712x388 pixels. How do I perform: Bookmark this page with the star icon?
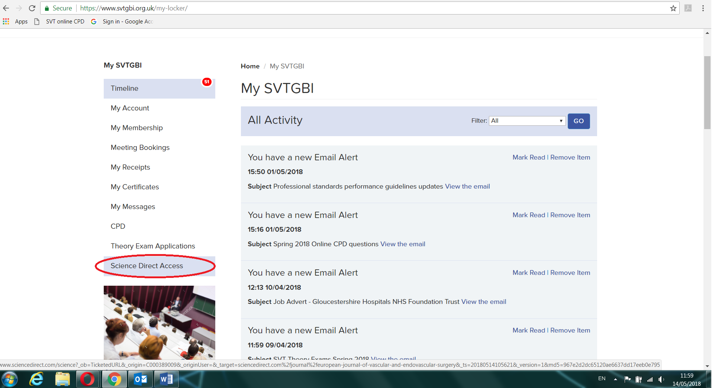click(x=673, y=8)
